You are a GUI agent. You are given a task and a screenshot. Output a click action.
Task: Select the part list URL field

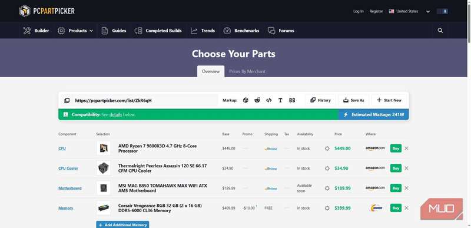pos(145,100)
